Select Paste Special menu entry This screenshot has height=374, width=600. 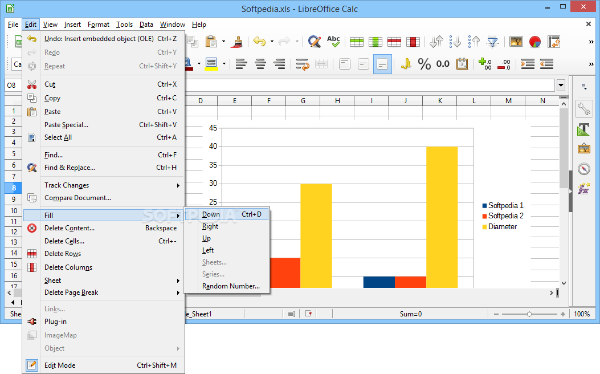coord(103,125)
